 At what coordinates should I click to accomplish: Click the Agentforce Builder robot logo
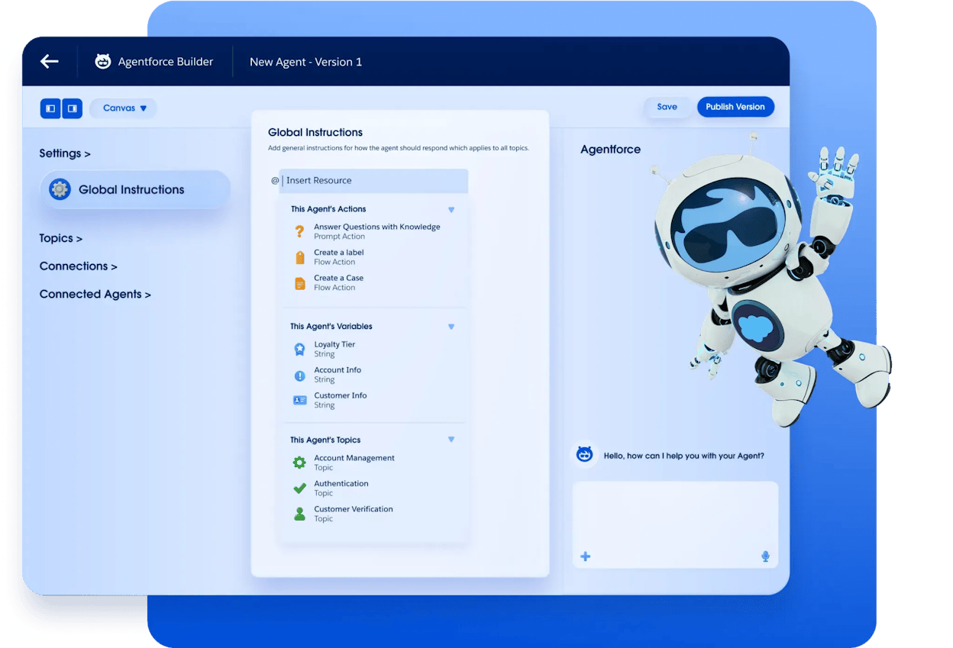click(x=103, y=62)
